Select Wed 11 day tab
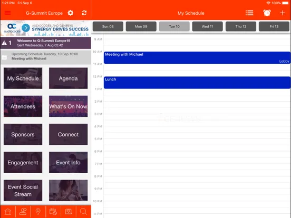Viewport: 291px width, 218px height. tap(208, 26)
